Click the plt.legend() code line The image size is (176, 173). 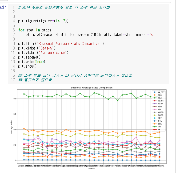[x=29, y=57]
